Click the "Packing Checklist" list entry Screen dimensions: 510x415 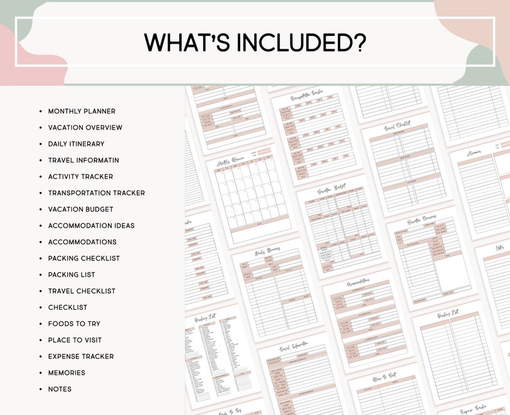(84, 258)
